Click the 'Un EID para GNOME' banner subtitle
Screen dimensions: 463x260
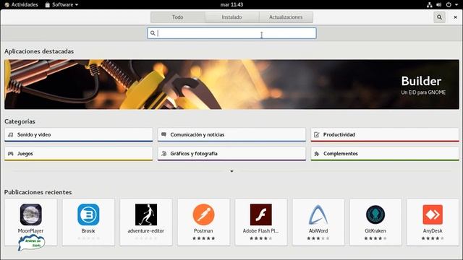point(423,92)
